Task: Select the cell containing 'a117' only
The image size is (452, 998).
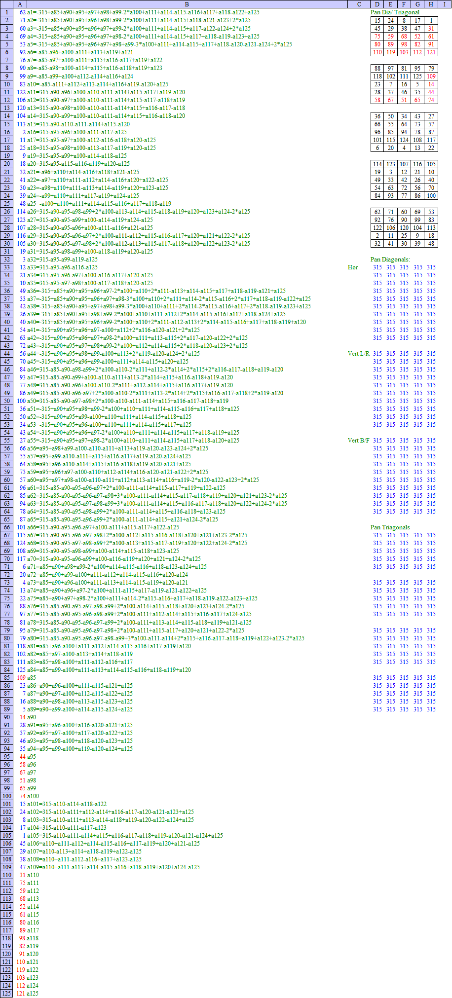Action: (x=33, y=930)
